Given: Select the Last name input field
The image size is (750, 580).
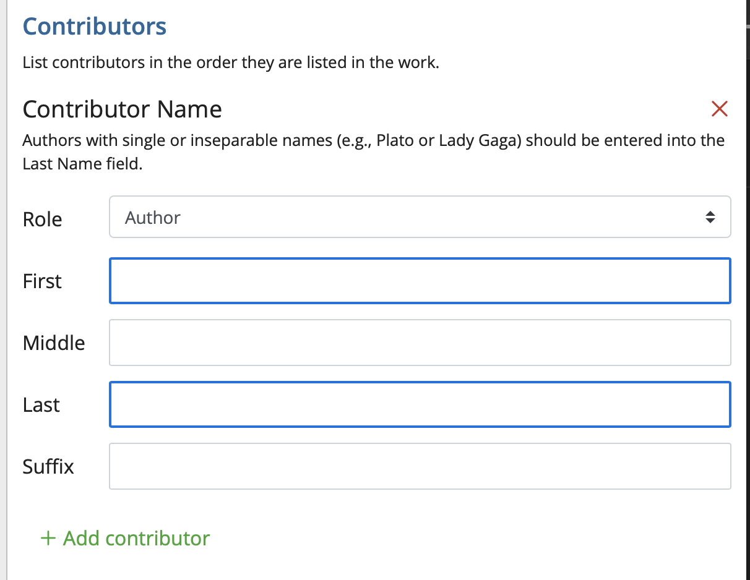Looking at the screenshot, I should pos(420,404).
